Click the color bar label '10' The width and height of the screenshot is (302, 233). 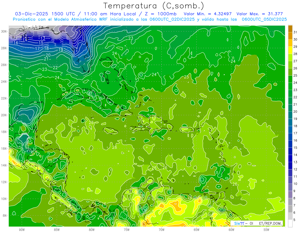click(x=295, y=184)
